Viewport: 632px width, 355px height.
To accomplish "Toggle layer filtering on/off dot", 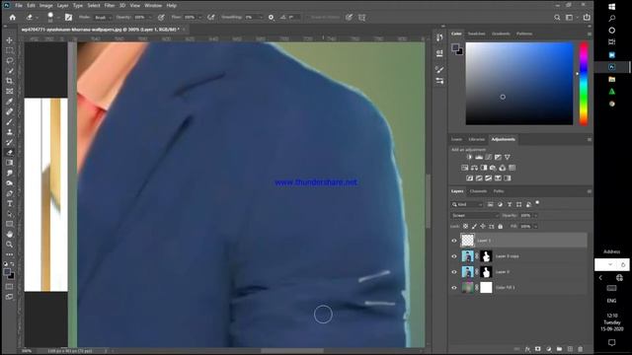I will tap(537, 203).
